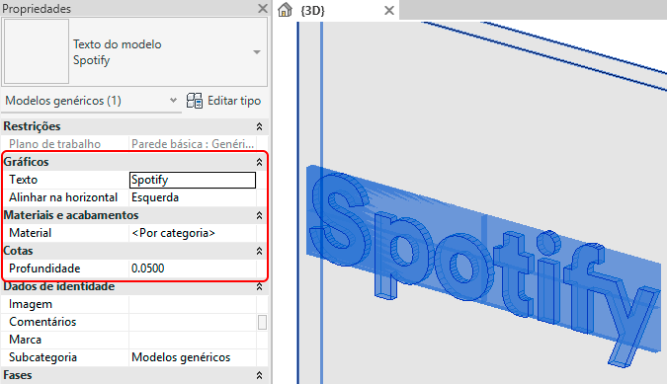Open the type selector dropdown arrow

(257, 52)
